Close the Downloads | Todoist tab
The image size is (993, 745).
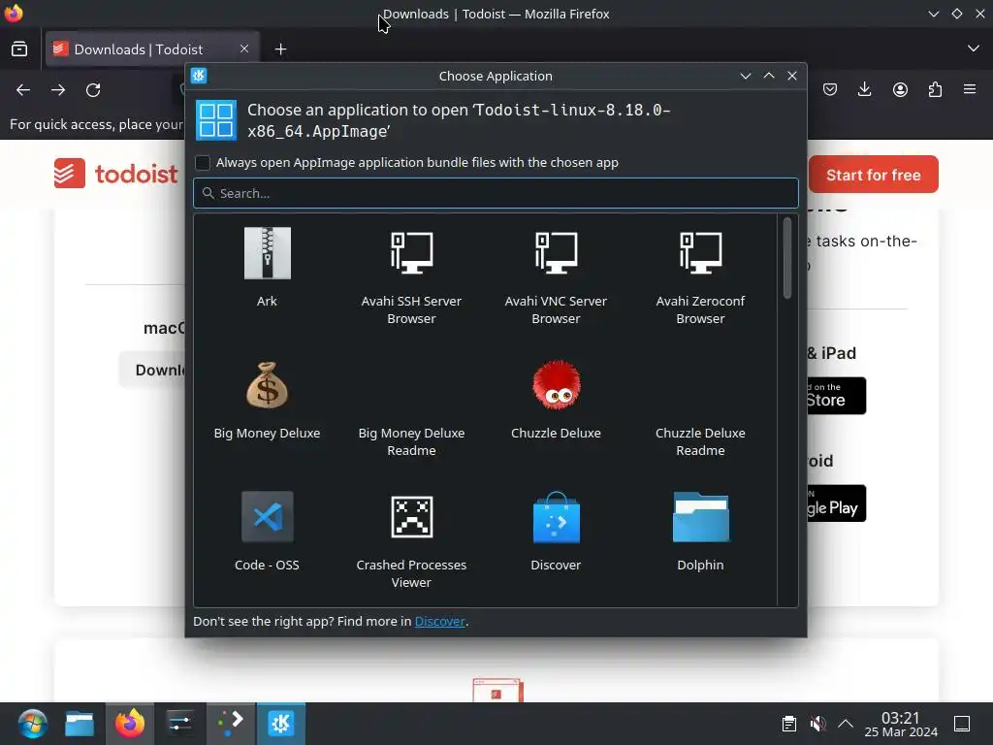point(243,49)
